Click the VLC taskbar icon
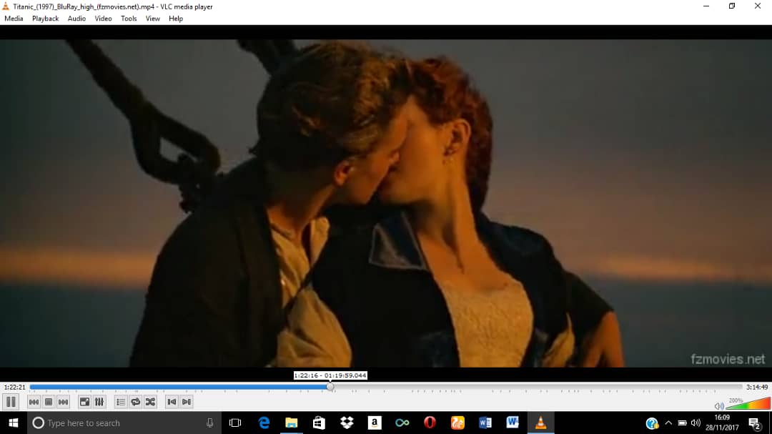The height and width of the screenshot is (434, 772). [540, 423]
